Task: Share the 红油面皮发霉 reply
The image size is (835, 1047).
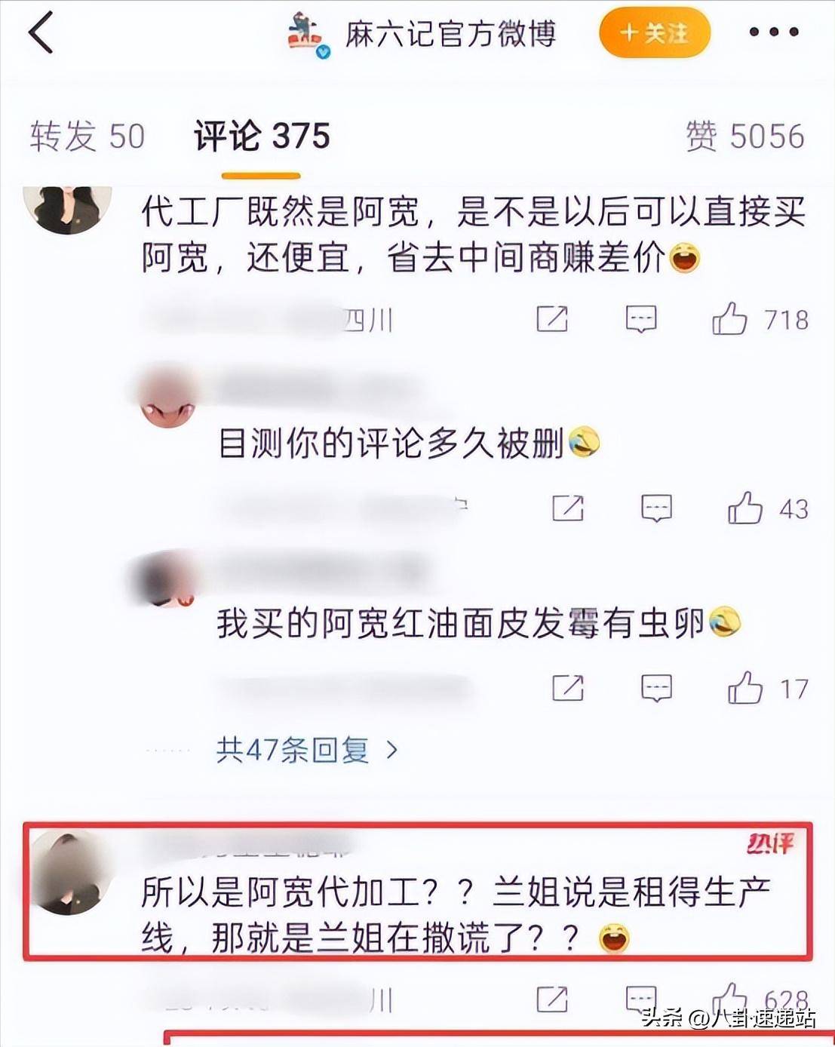Action: tap(568, 688)
